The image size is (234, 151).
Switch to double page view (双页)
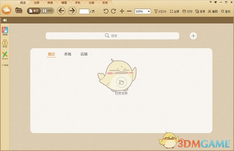click(48, 11)
